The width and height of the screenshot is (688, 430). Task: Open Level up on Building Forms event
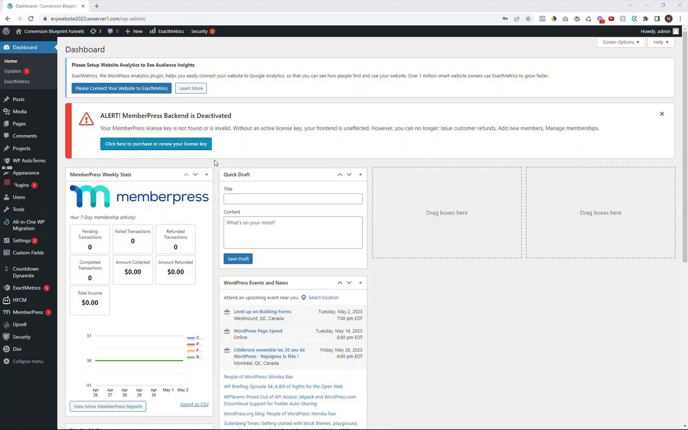(262, 311)
